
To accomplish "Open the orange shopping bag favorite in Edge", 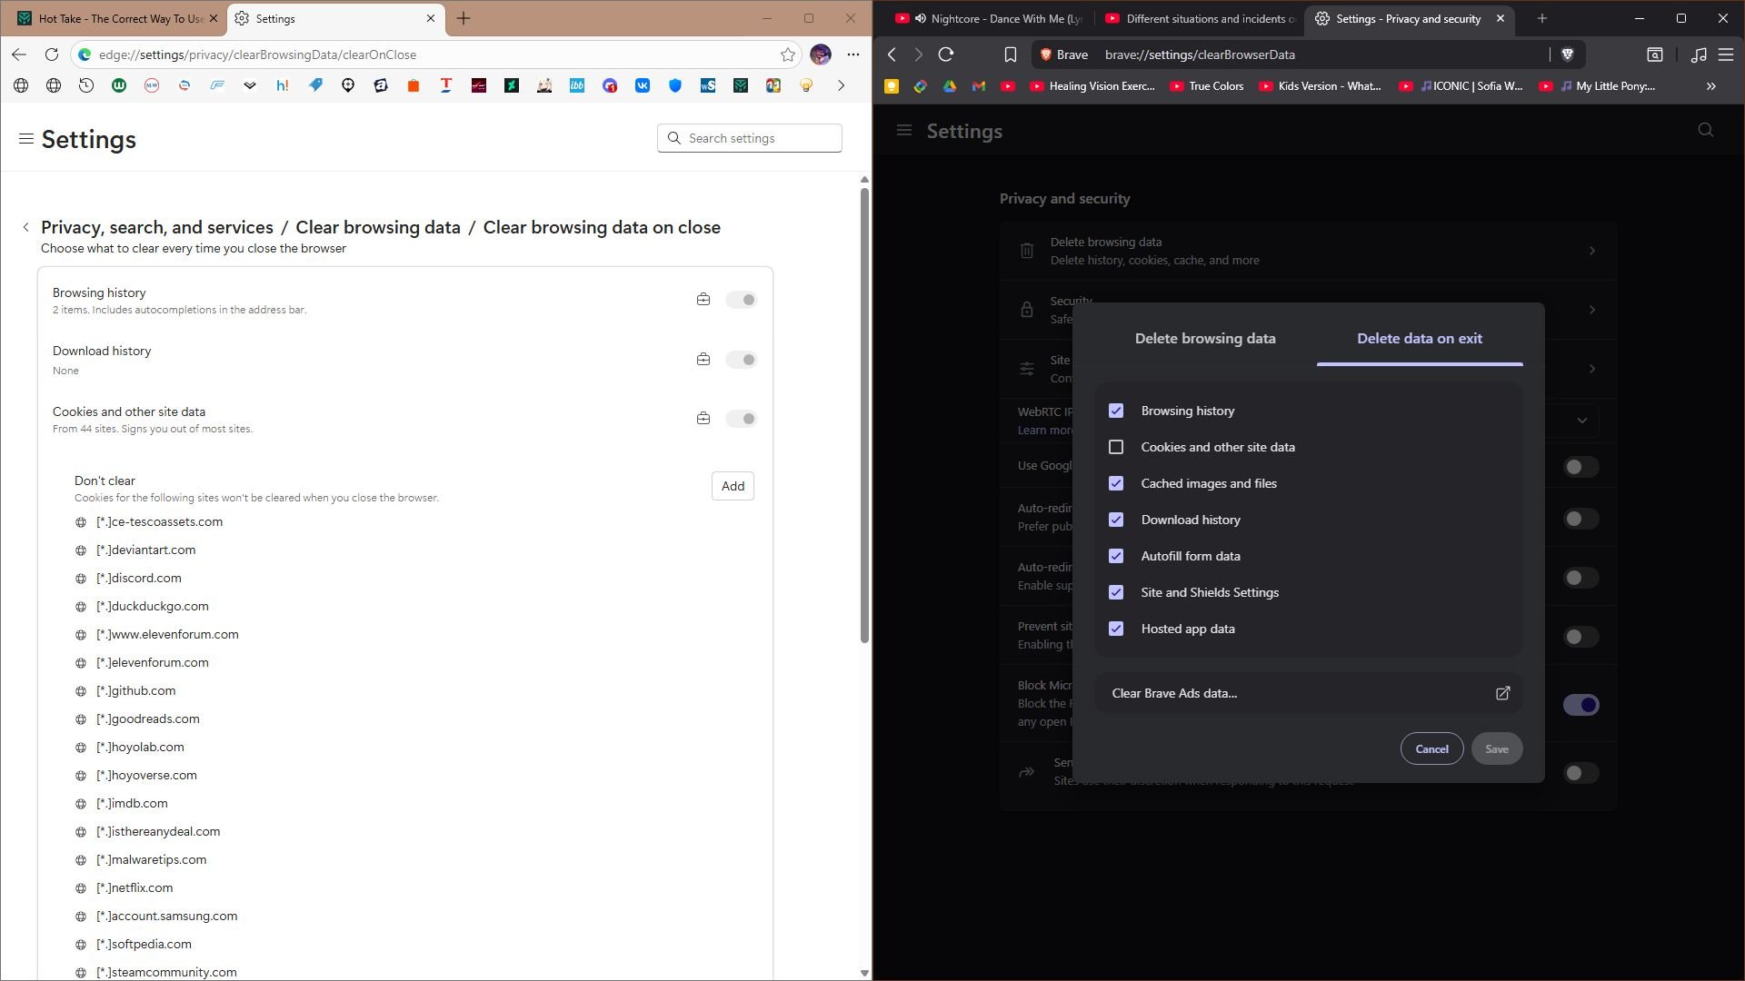I will [x=414, y=85].
